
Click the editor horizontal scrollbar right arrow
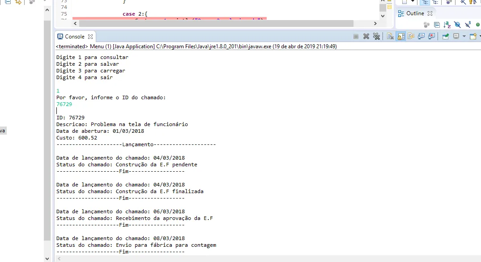[375, 23]
